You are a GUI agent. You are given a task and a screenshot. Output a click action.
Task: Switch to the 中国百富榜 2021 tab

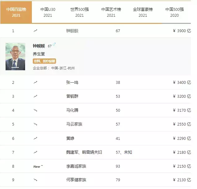coord(16,12)
